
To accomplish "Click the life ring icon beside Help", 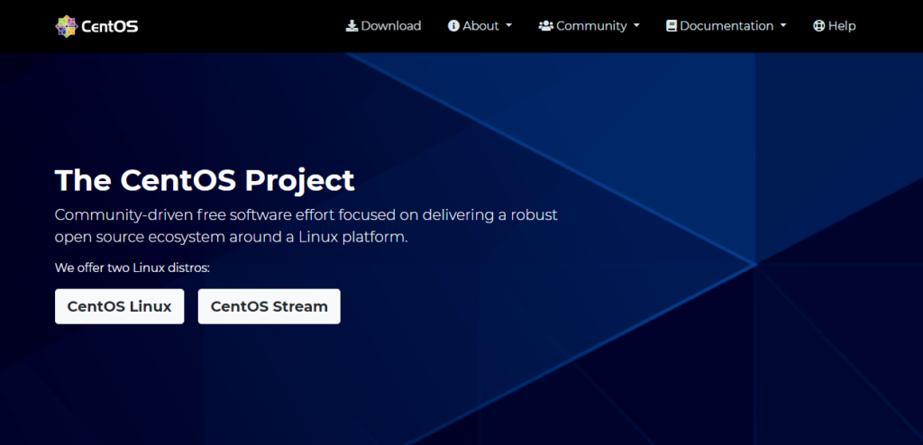I will pyautogui.click(x=818, y=26).
